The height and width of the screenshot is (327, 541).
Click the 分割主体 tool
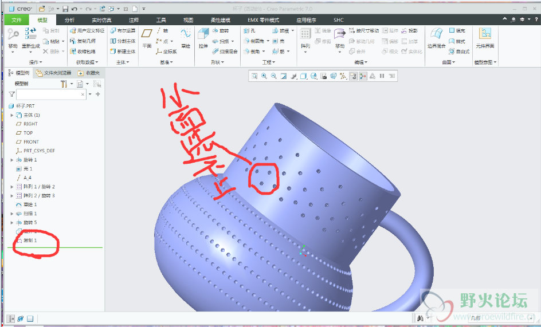(123, 41)
